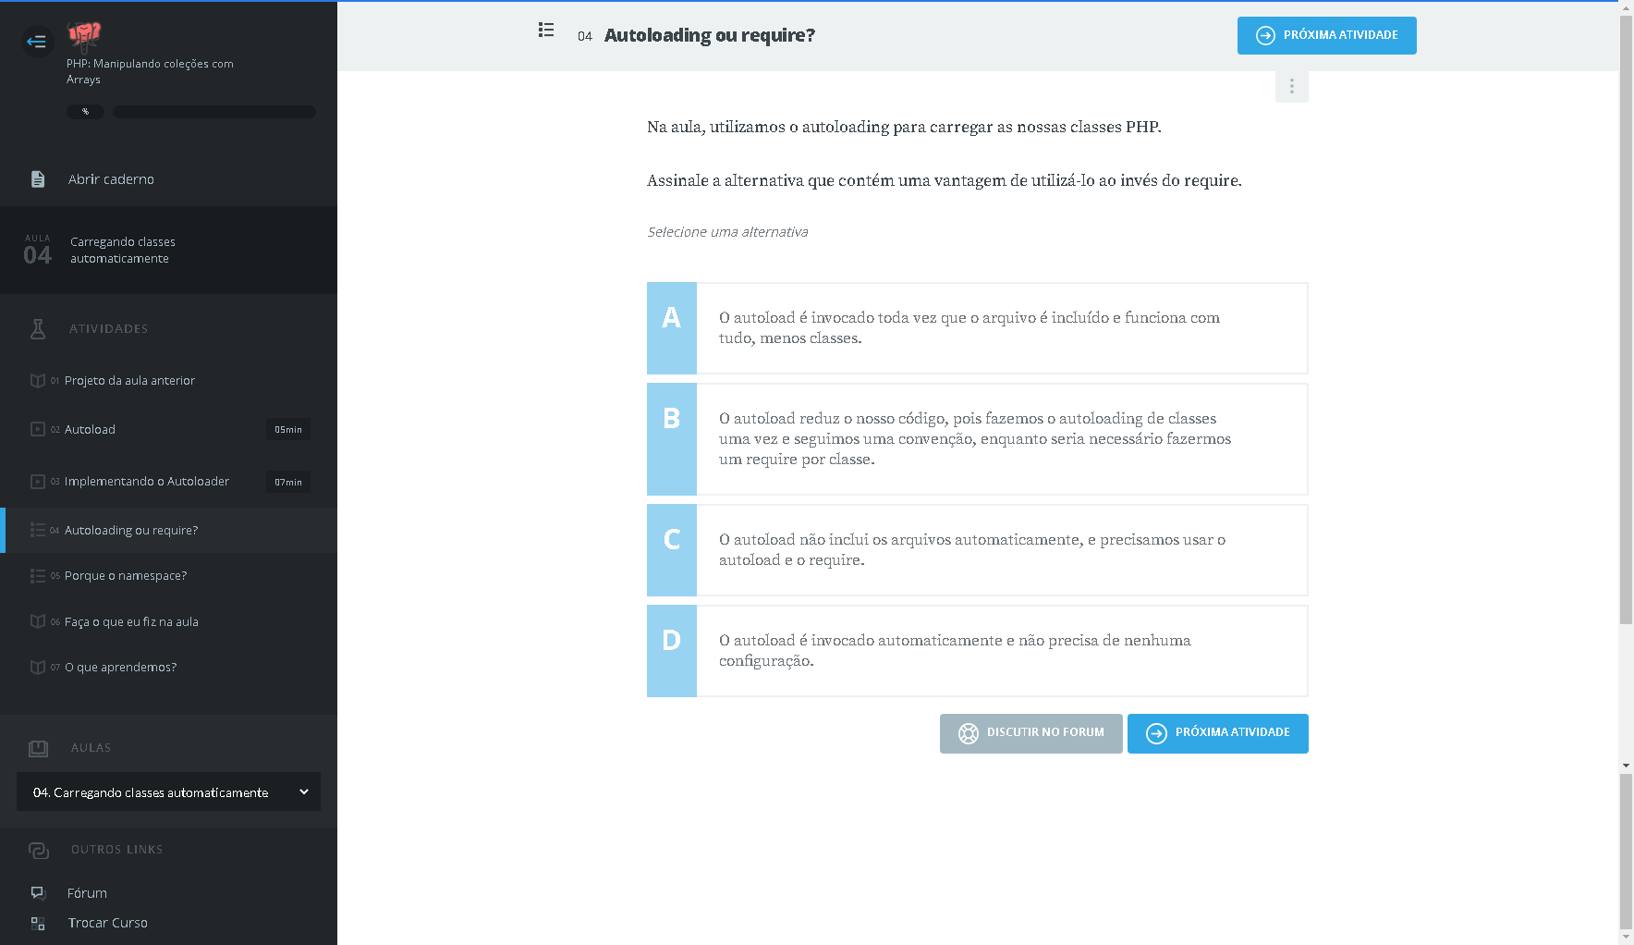Click the course progress bar
Image resolution: width=1634 pixels, height=945 pixels.
coord(213,112)
